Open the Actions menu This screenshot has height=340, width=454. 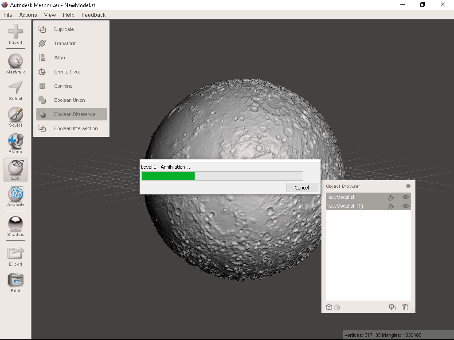[28, 15]
